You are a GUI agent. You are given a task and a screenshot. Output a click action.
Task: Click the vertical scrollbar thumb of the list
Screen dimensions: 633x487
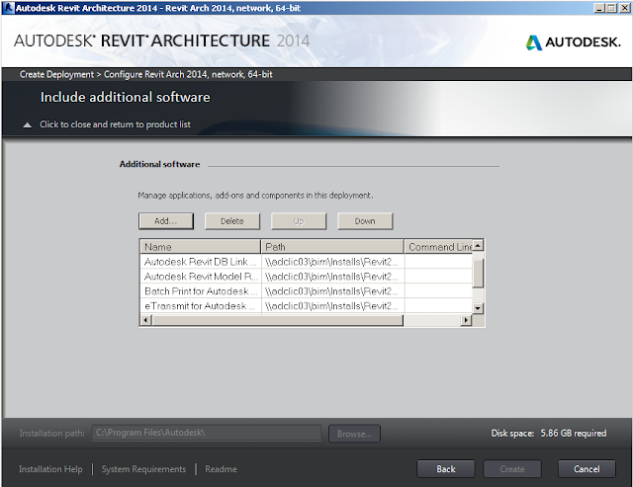click(x=478, y=274)
